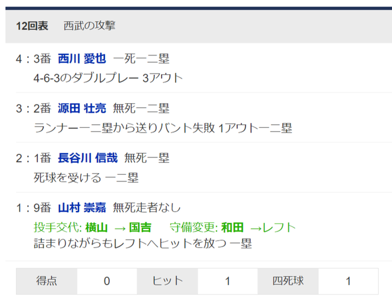This screenshot has width=392, height=299.
Task: Click situation text 無死一塁
Action: coord(147,158)
